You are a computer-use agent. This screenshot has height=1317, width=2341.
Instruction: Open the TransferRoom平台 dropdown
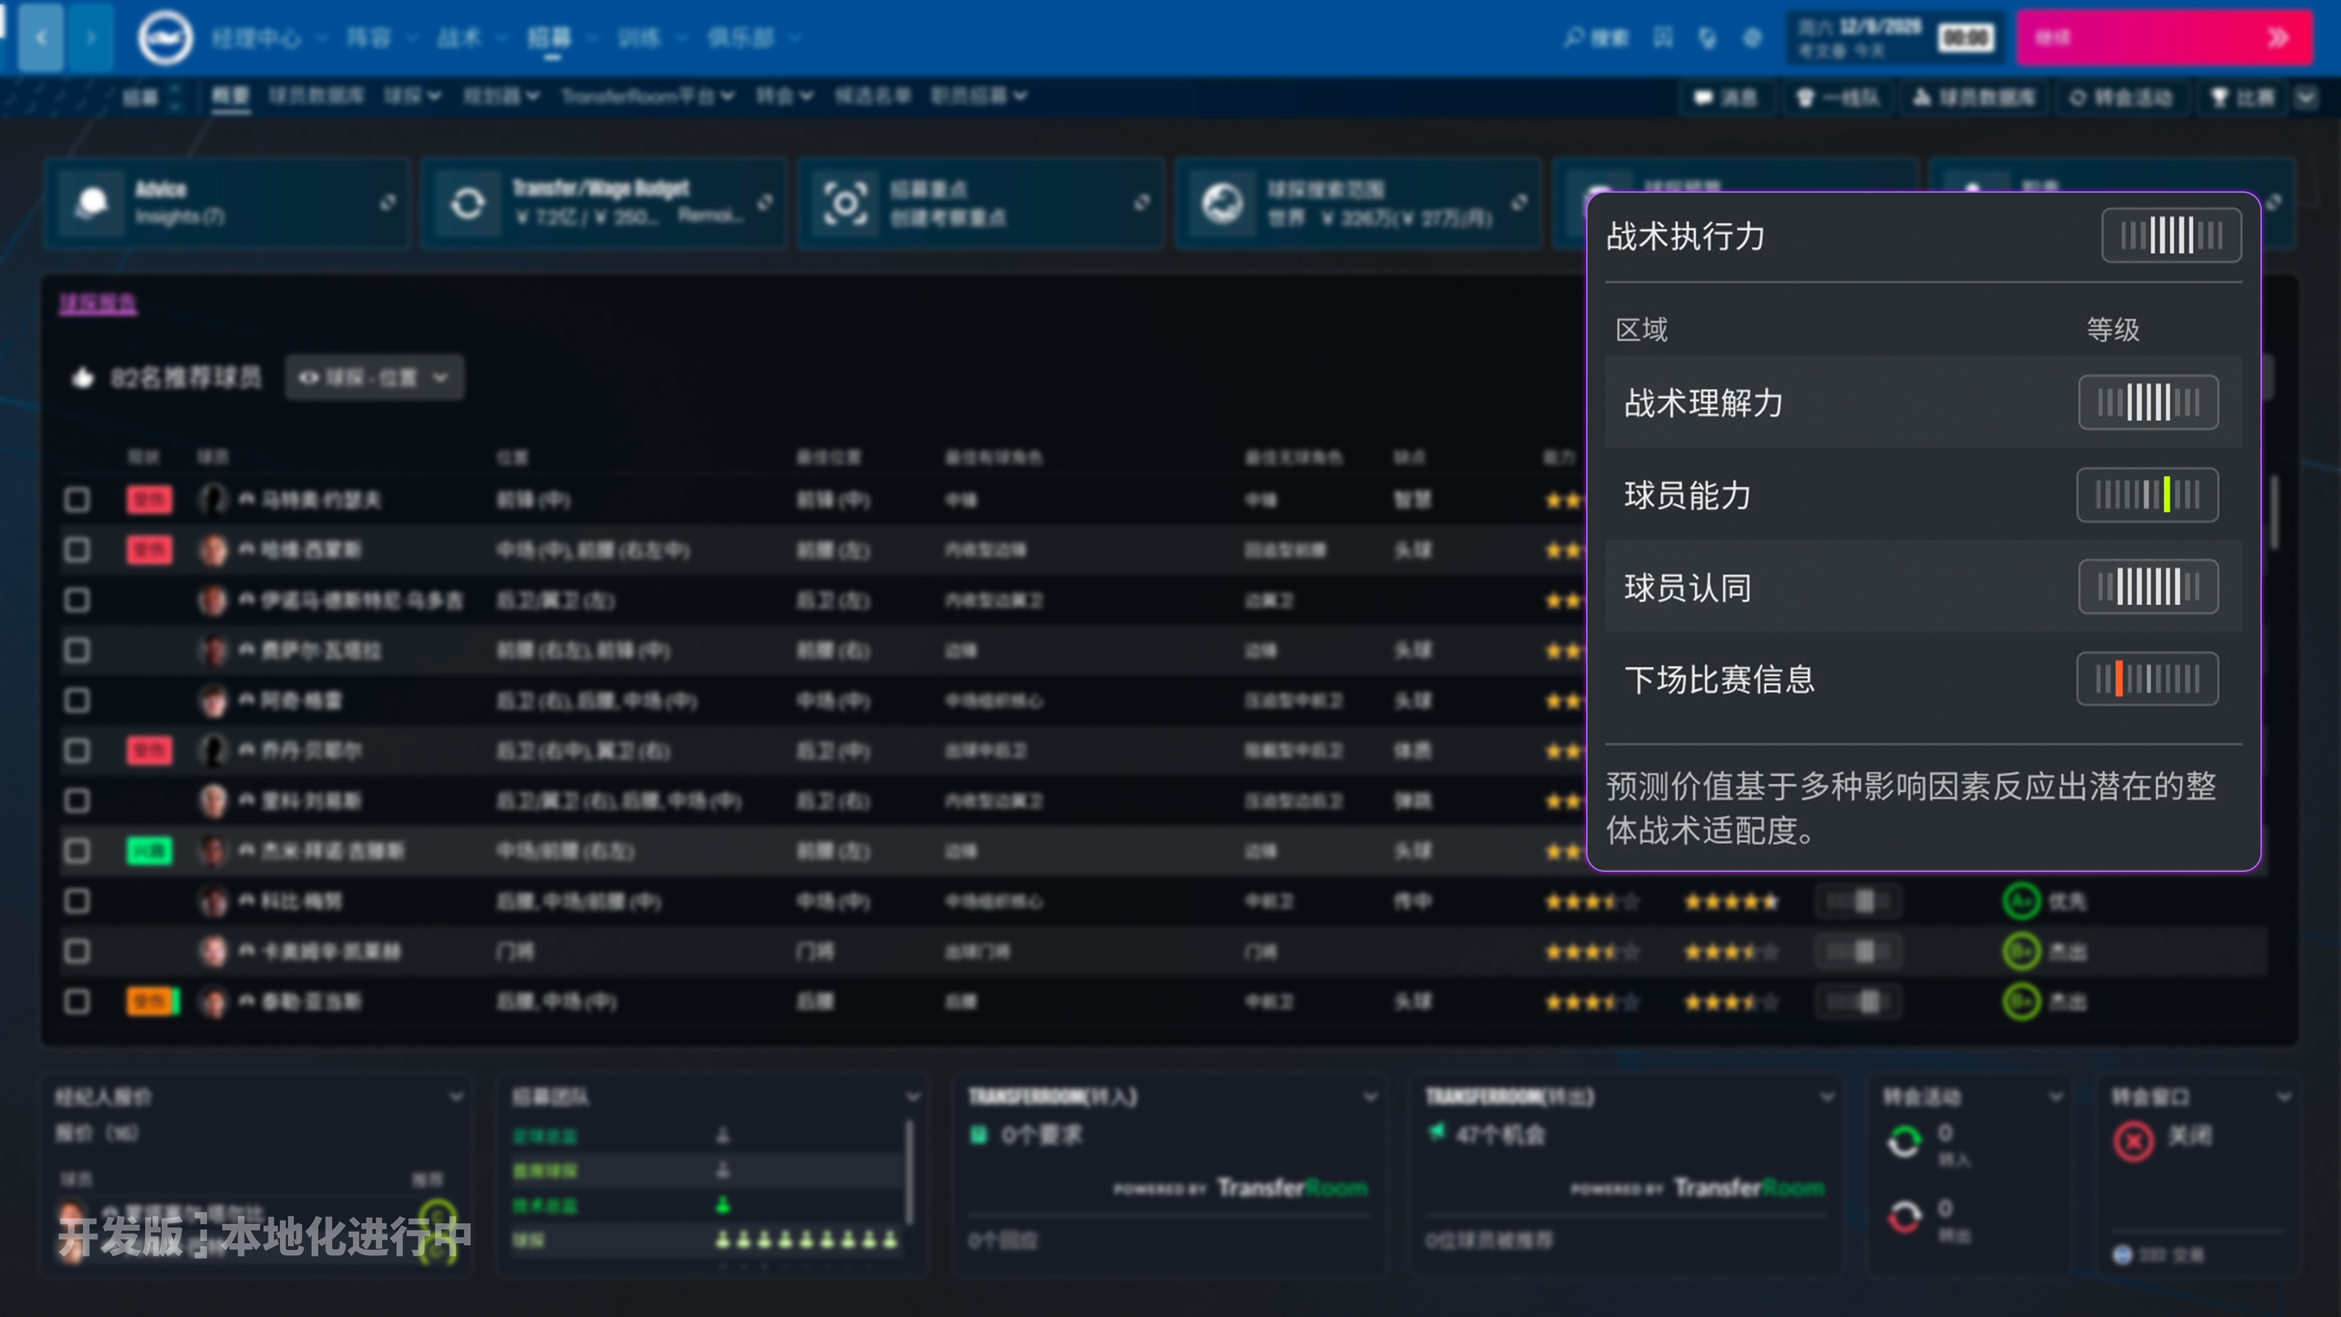point(647,96)
